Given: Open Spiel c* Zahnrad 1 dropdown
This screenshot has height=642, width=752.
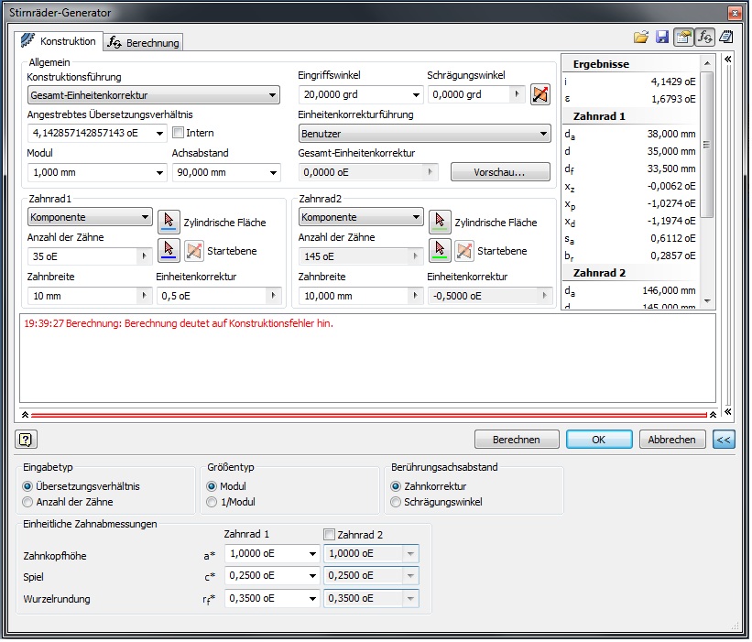Looking at the screenshot, I should click(314, 578).
